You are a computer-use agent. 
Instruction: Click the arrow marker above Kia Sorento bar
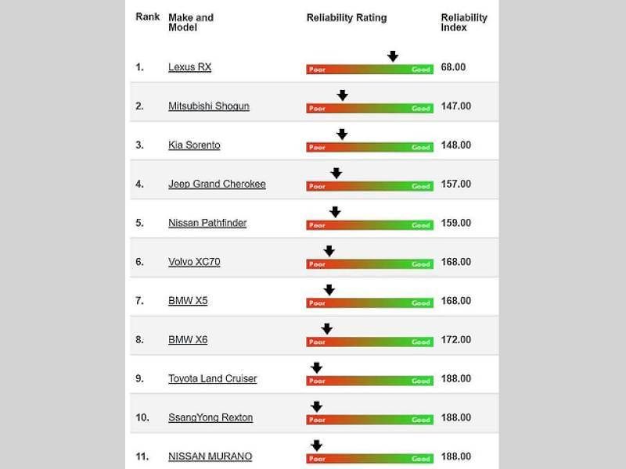tap(342, 134)
